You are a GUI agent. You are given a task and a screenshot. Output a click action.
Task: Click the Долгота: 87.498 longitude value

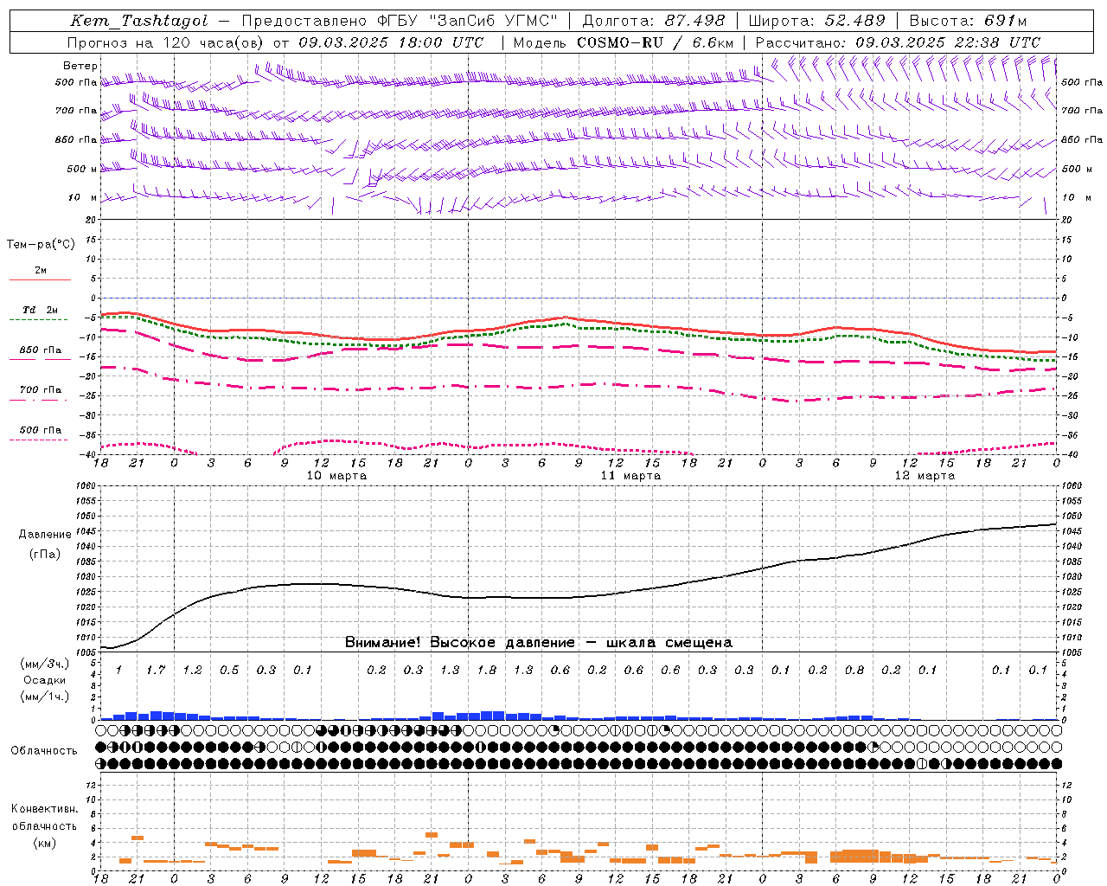(655, 21)
